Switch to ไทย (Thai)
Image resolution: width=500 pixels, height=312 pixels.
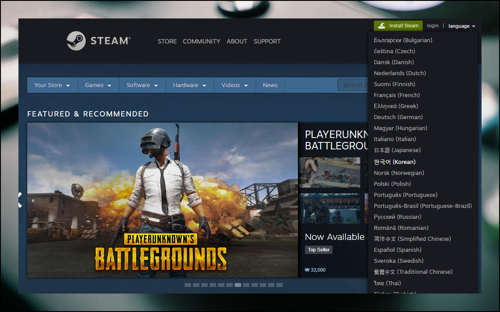point(388,283)
